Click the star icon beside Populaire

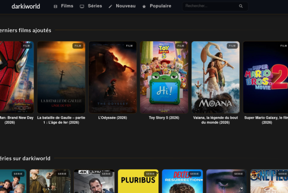(x=144, y=6)
